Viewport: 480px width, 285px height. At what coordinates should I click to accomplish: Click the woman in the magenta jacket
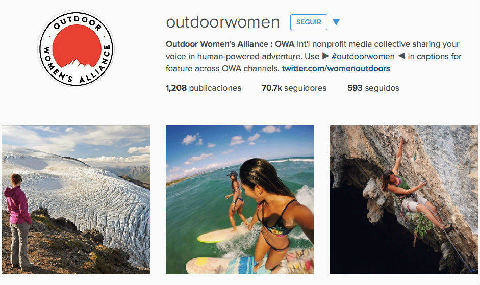tap(18, 221)
